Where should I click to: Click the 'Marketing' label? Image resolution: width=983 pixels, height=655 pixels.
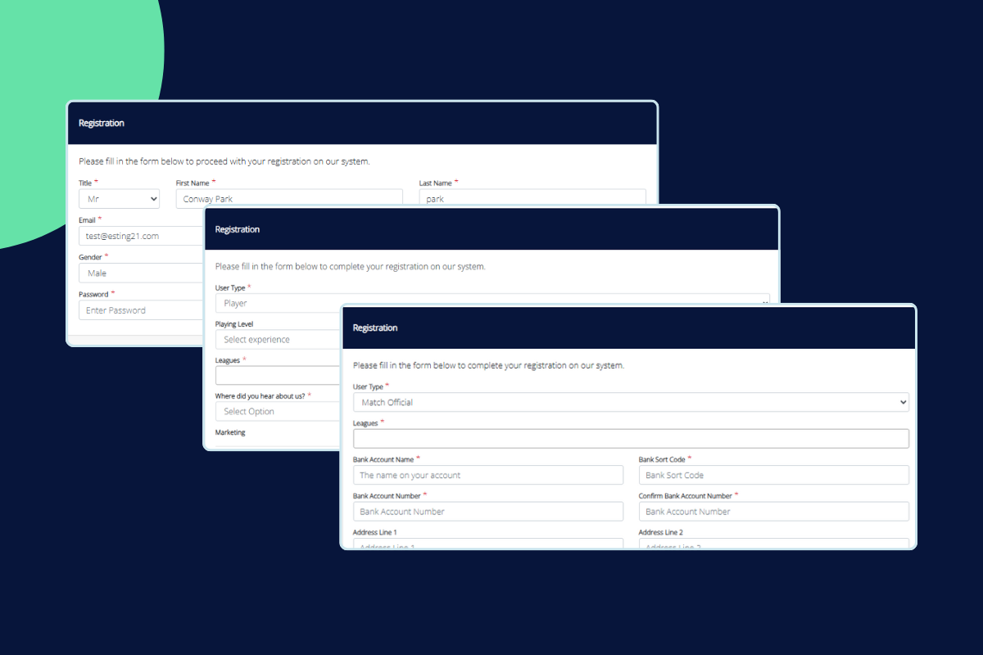[x=230, y=432]
